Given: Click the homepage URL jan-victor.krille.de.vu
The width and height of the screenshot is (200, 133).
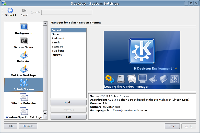Looking at the screenshot, I should (127, 111).
